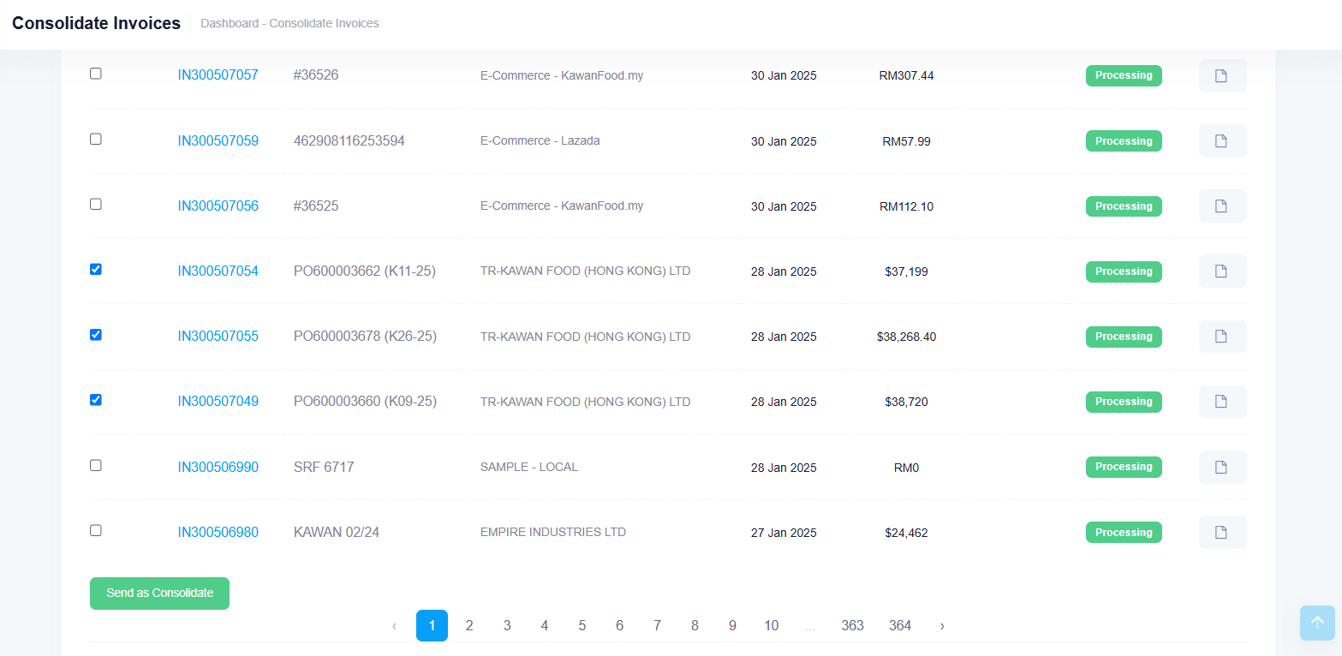Screen dimensions: 1342x656
Task: Click the previous page chevron
Action: coord(394,626)
